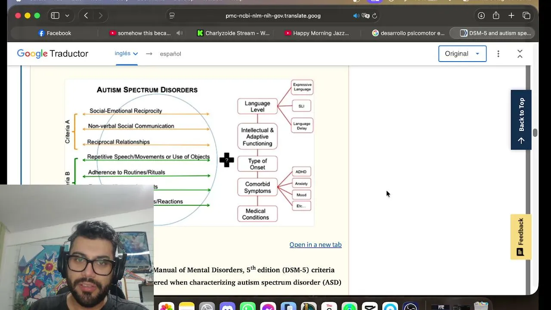Follow the 'Open in a new tab' link
Viewport: 551px width, 310px height.
click(x=316, y=245)
